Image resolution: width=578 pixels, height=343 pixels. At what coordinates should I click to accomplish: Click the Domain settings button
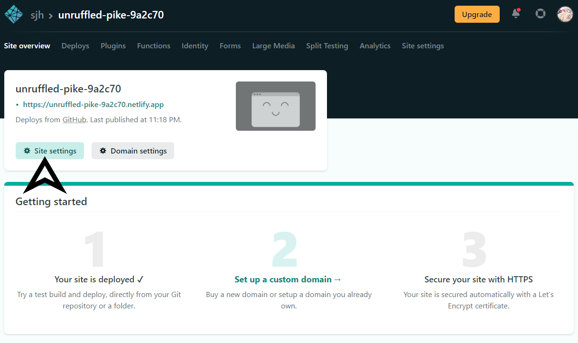click(x=133, y=151)
